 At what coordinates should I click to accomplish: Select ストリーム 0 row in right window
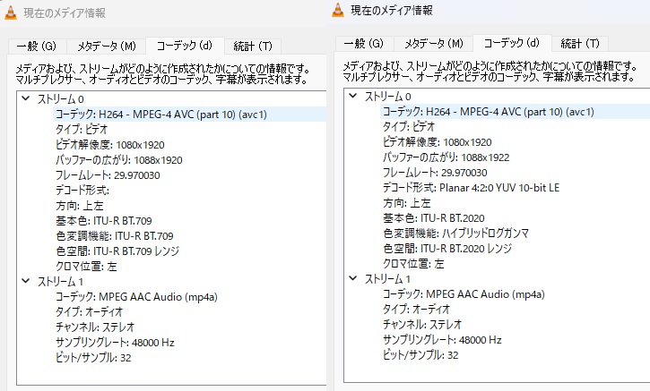click(387, 97)
